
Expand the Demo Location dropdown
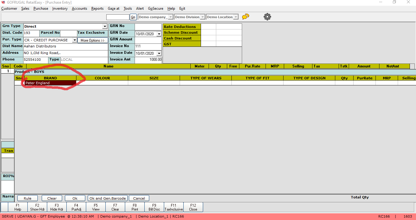[236, 17]
